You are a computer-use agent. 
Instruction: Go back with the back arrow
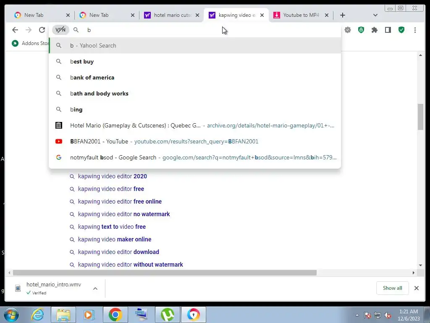click(x=15, y=30)
